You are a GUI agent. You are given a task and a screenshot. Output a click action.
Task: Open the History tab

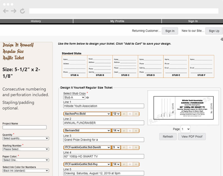click(x=36, y=21)
